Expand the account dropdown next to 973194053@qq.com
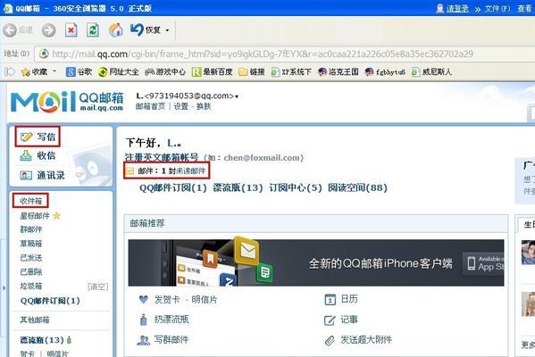 click(x=237, y=97)
